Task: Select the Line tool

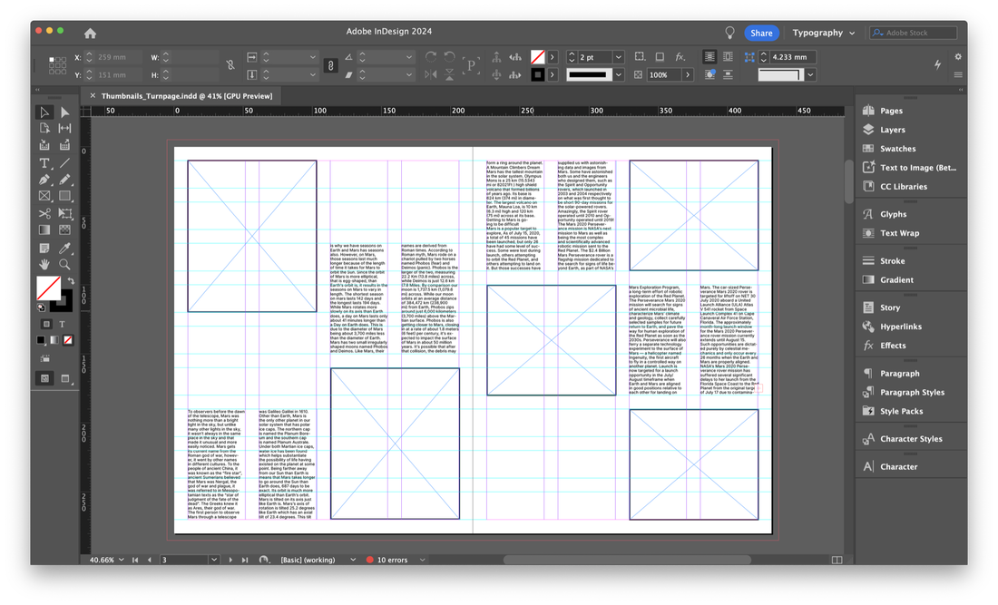Action: [65, 163]
